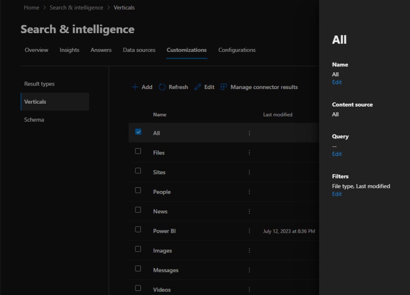Viewport: 410px width, 295px height.
Task: Go to Search & intelligence breadcrumb
Action: (76, 8)
